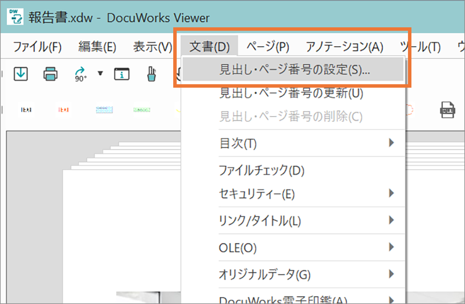
Task: Select the pencil holder annotation tool icon
Action: pyautogui.click(x=152, y=74)
